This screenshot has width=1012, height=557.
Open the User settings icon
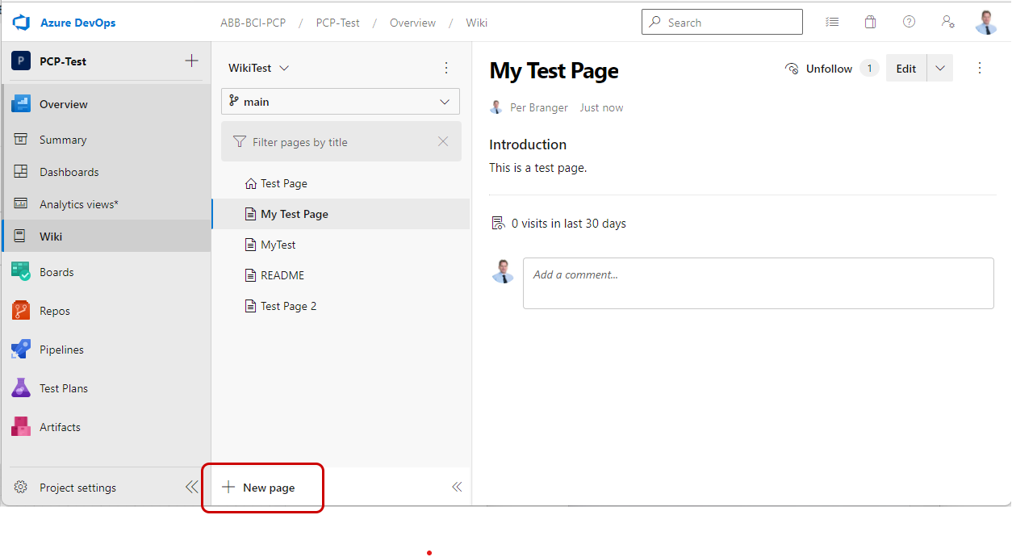tap(948, 23)
